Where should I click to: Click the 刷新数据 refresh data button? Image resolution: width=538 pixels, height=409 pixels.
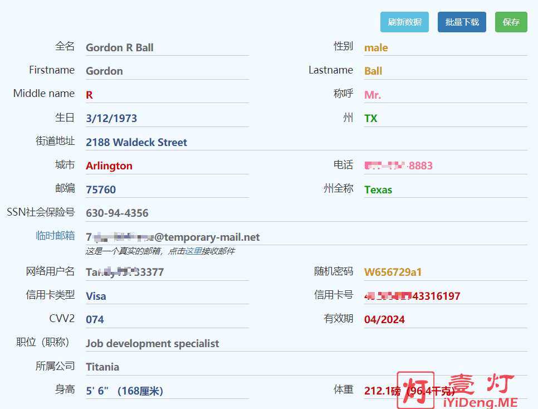pos(404,22)
